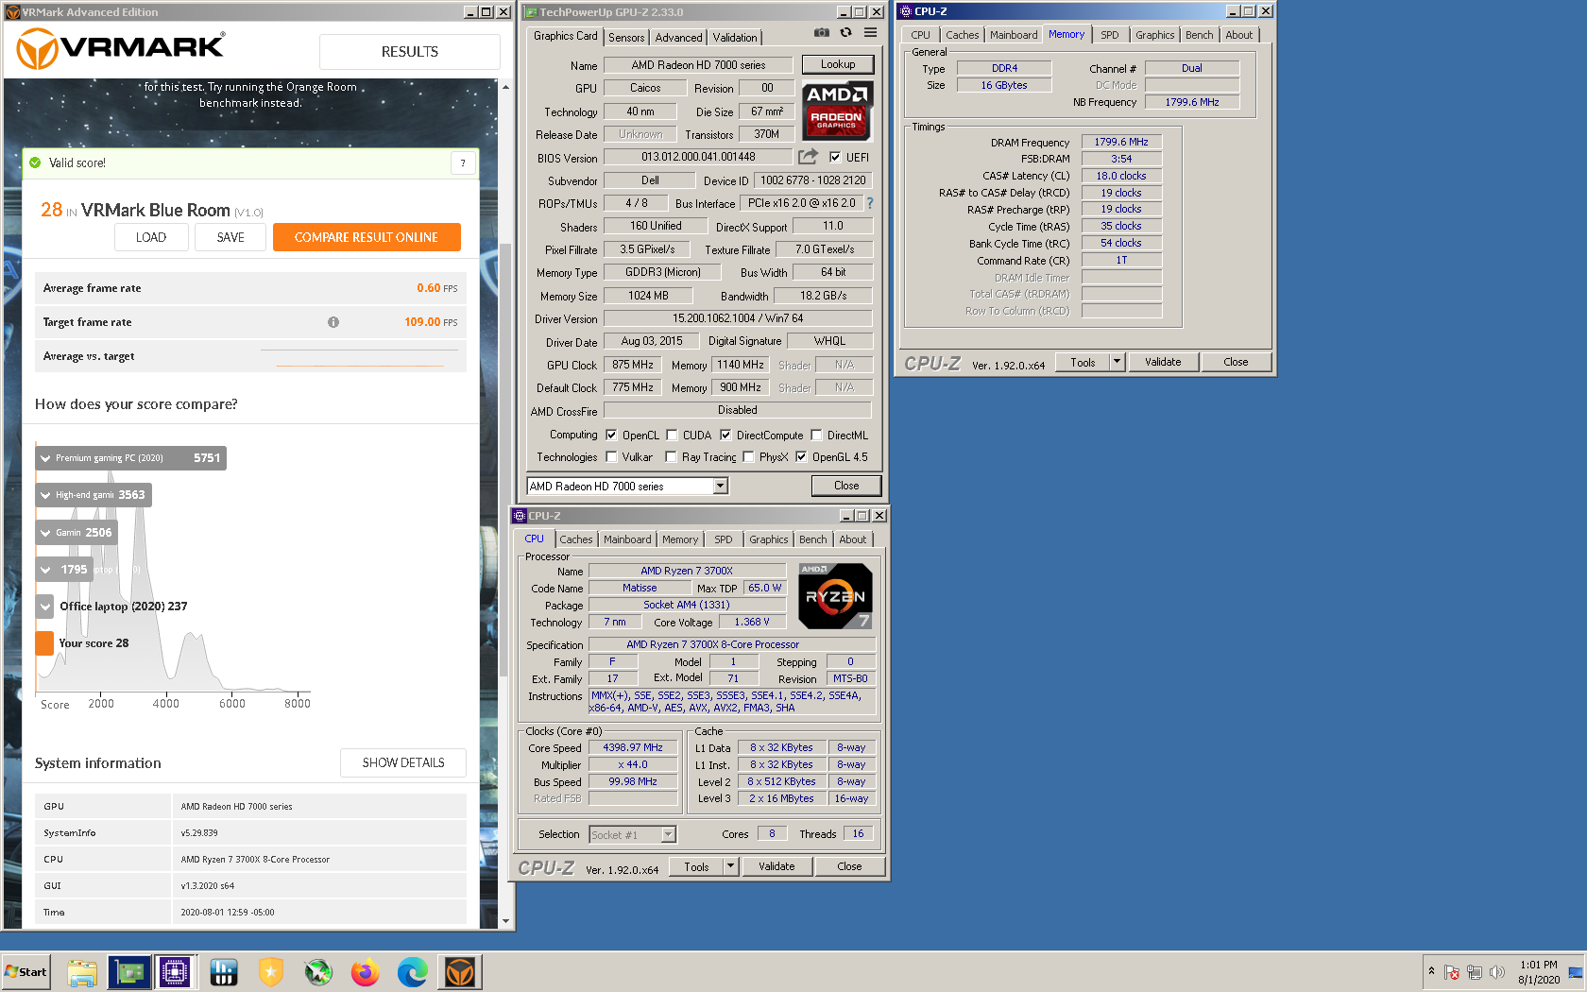Click the GPU-Z screenshot camera icon
This screenshot has width=1587, height=992.
coord(822,33)
